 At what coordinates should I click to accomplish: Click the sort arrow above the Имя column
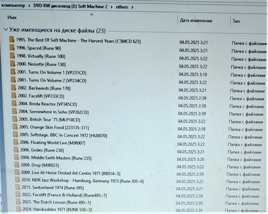coord(92,15)
